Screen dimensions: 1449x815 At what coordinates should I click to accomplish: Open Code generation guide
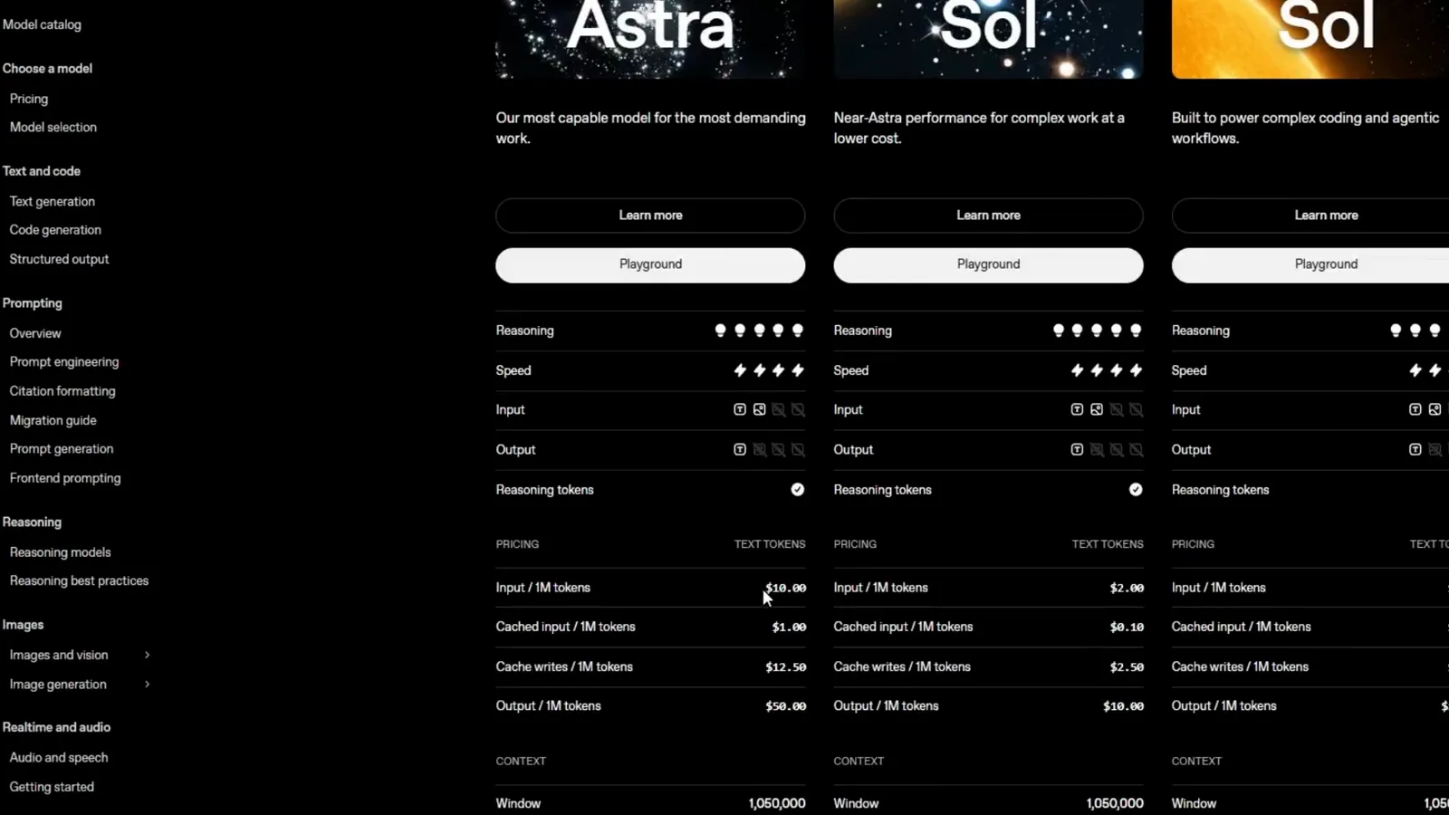55,230
